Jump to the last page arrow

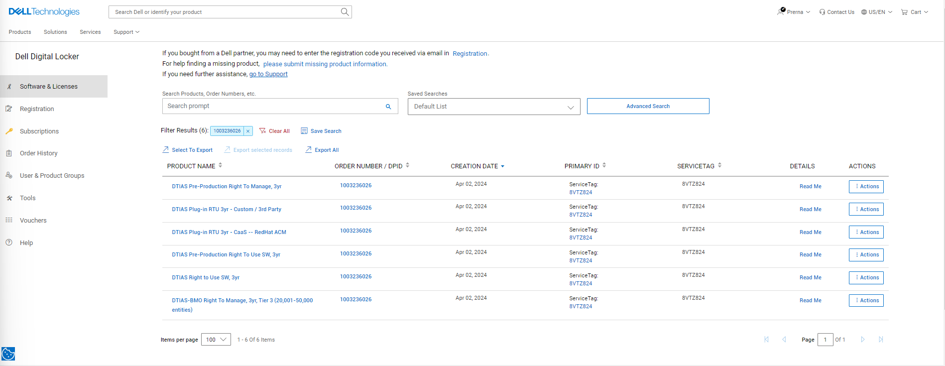(881, 340)
